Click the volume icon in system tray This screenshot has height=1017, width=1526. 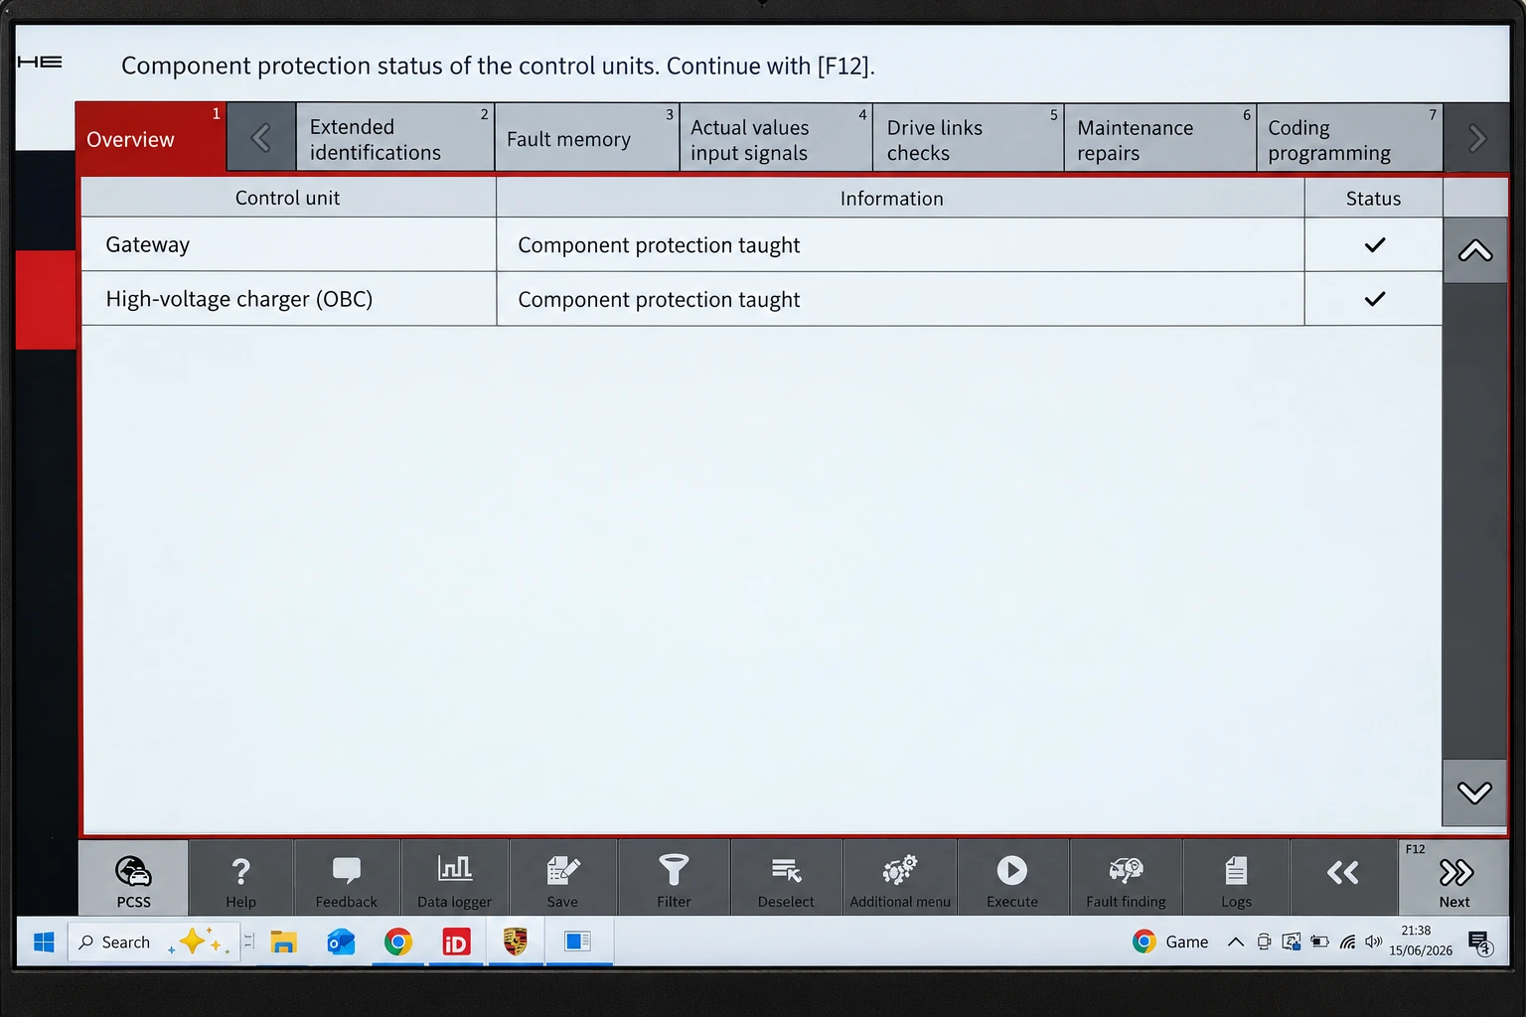click(x=1374, y=942)
